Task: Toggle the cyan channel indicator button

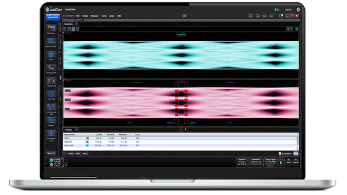Action: pos(52,160)
